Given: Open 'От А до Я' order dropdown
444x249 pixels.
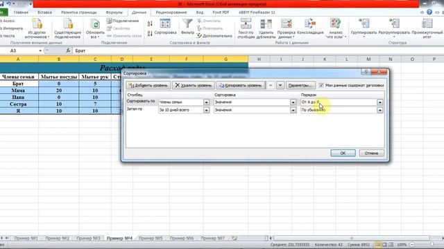Looking at the screenshot, I should click(x=380, y=102).
